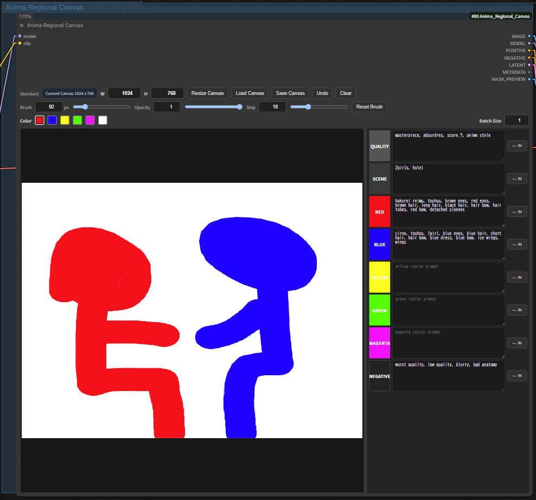Viewport: 536px width, 500px height.
Task: Click the clip input socket
Action: [20, 43]
